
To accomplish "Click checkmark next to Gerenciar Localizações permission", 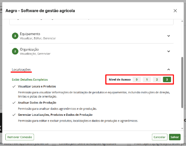I will 14,115.
